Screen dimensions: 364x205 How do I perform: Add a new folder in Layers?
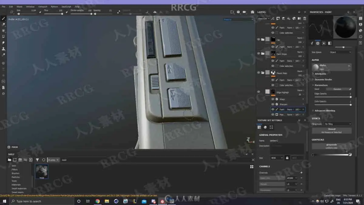(299, 19)
